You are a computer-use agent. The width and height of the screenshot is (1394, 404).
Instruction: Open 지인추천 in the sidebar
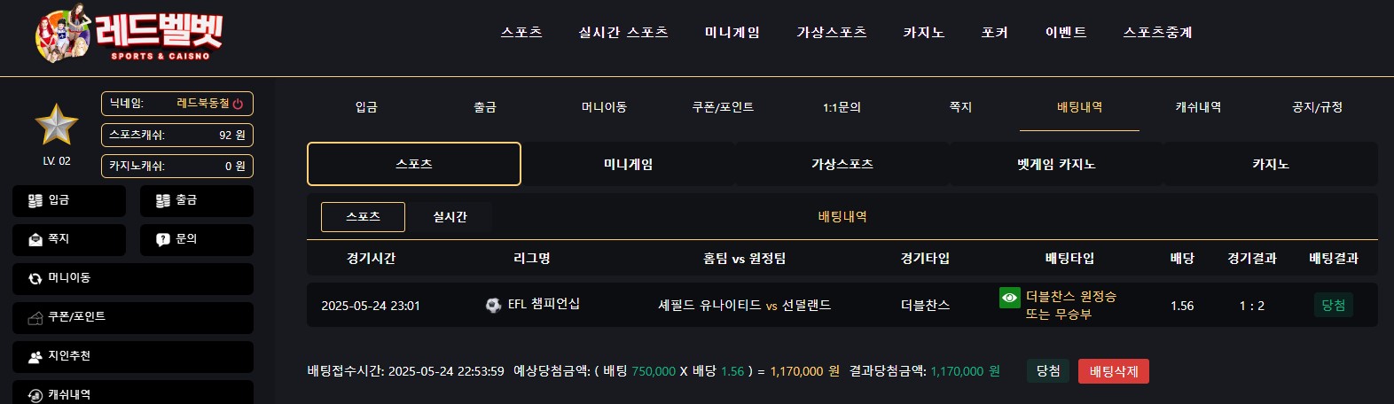click(x=133, y=357)
